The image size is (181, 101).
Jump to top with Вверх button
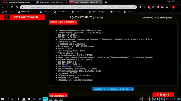(x=163, y=95)
